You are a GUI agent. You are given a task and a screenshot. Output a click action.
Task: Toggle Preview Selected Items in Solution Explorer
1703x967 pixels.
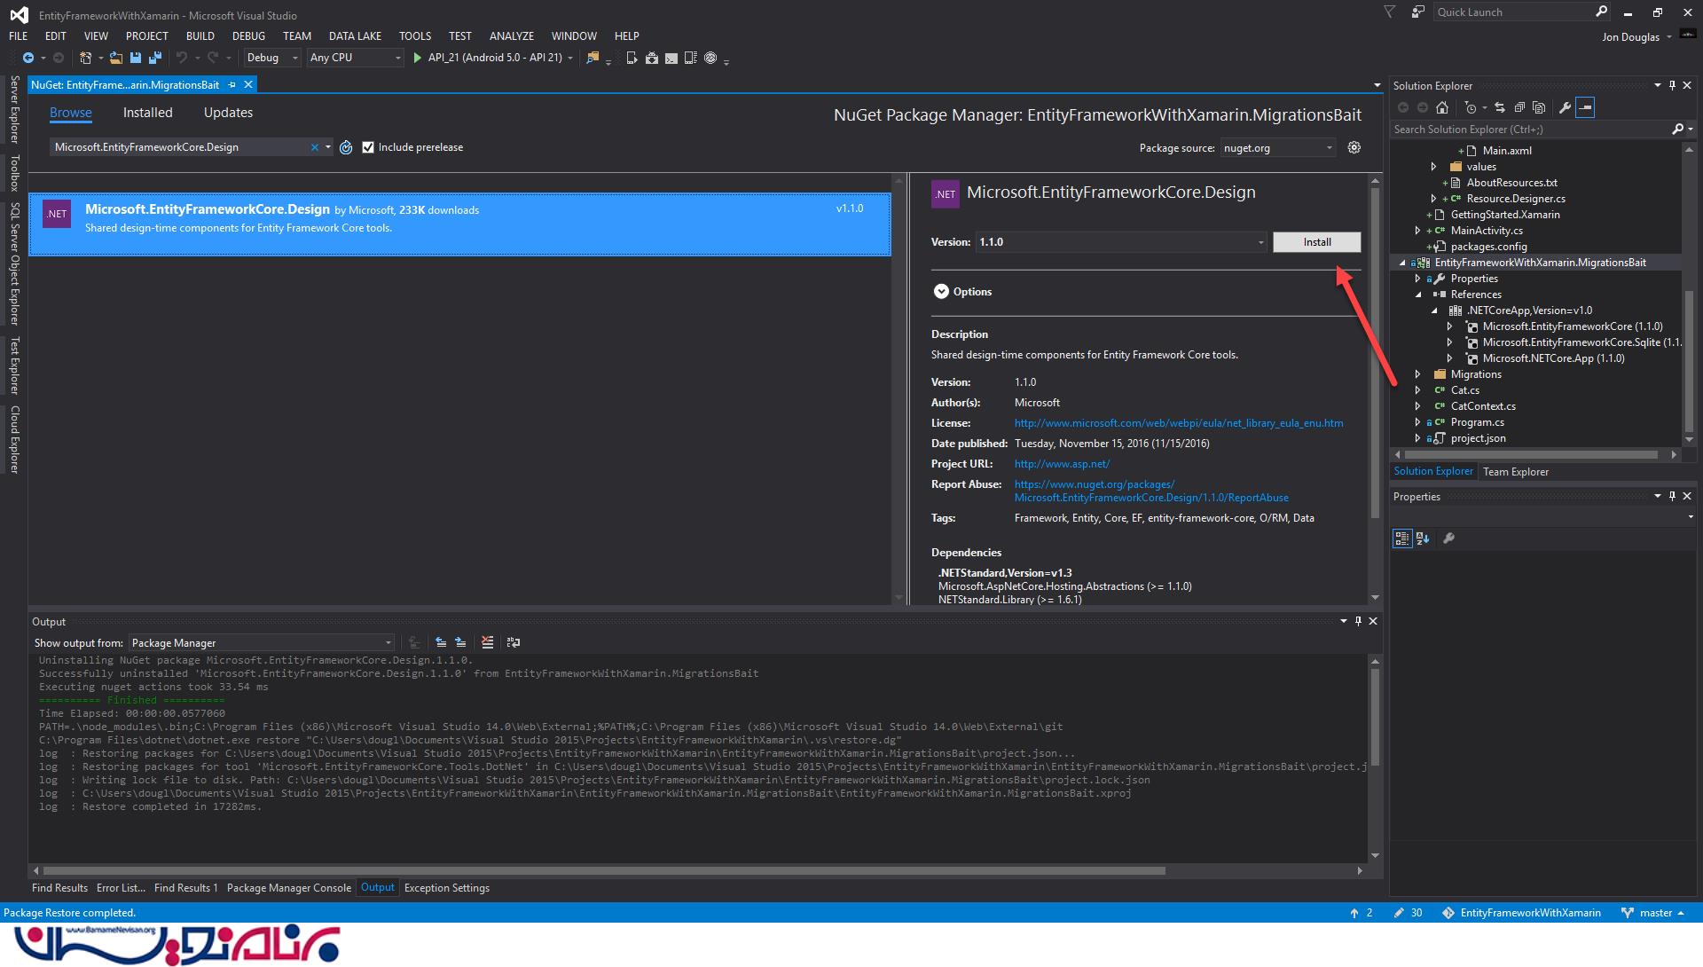(x=1585, y=107)
